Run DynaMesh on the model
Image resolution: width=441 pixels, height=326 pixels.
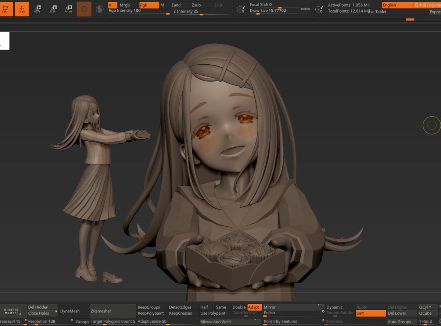[75, 311]
